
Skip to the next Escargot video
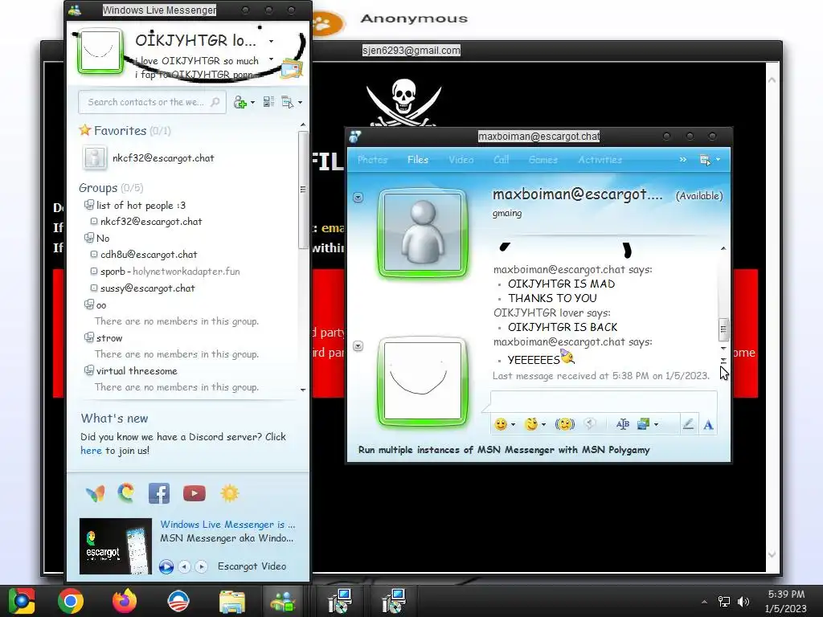[x=201, y=566]
